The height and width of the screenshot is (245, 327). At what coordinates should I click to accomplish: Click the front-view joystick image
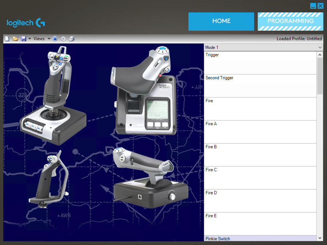(53, 95)
